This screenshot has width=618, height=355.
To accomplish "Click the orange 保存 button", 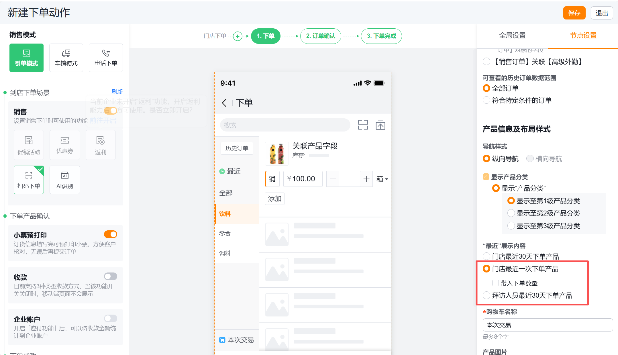I will [x=574, y=13].
